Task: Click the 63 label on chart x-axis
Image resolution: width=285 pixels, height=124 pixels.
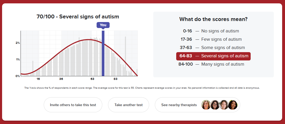Action: (92, 79)
